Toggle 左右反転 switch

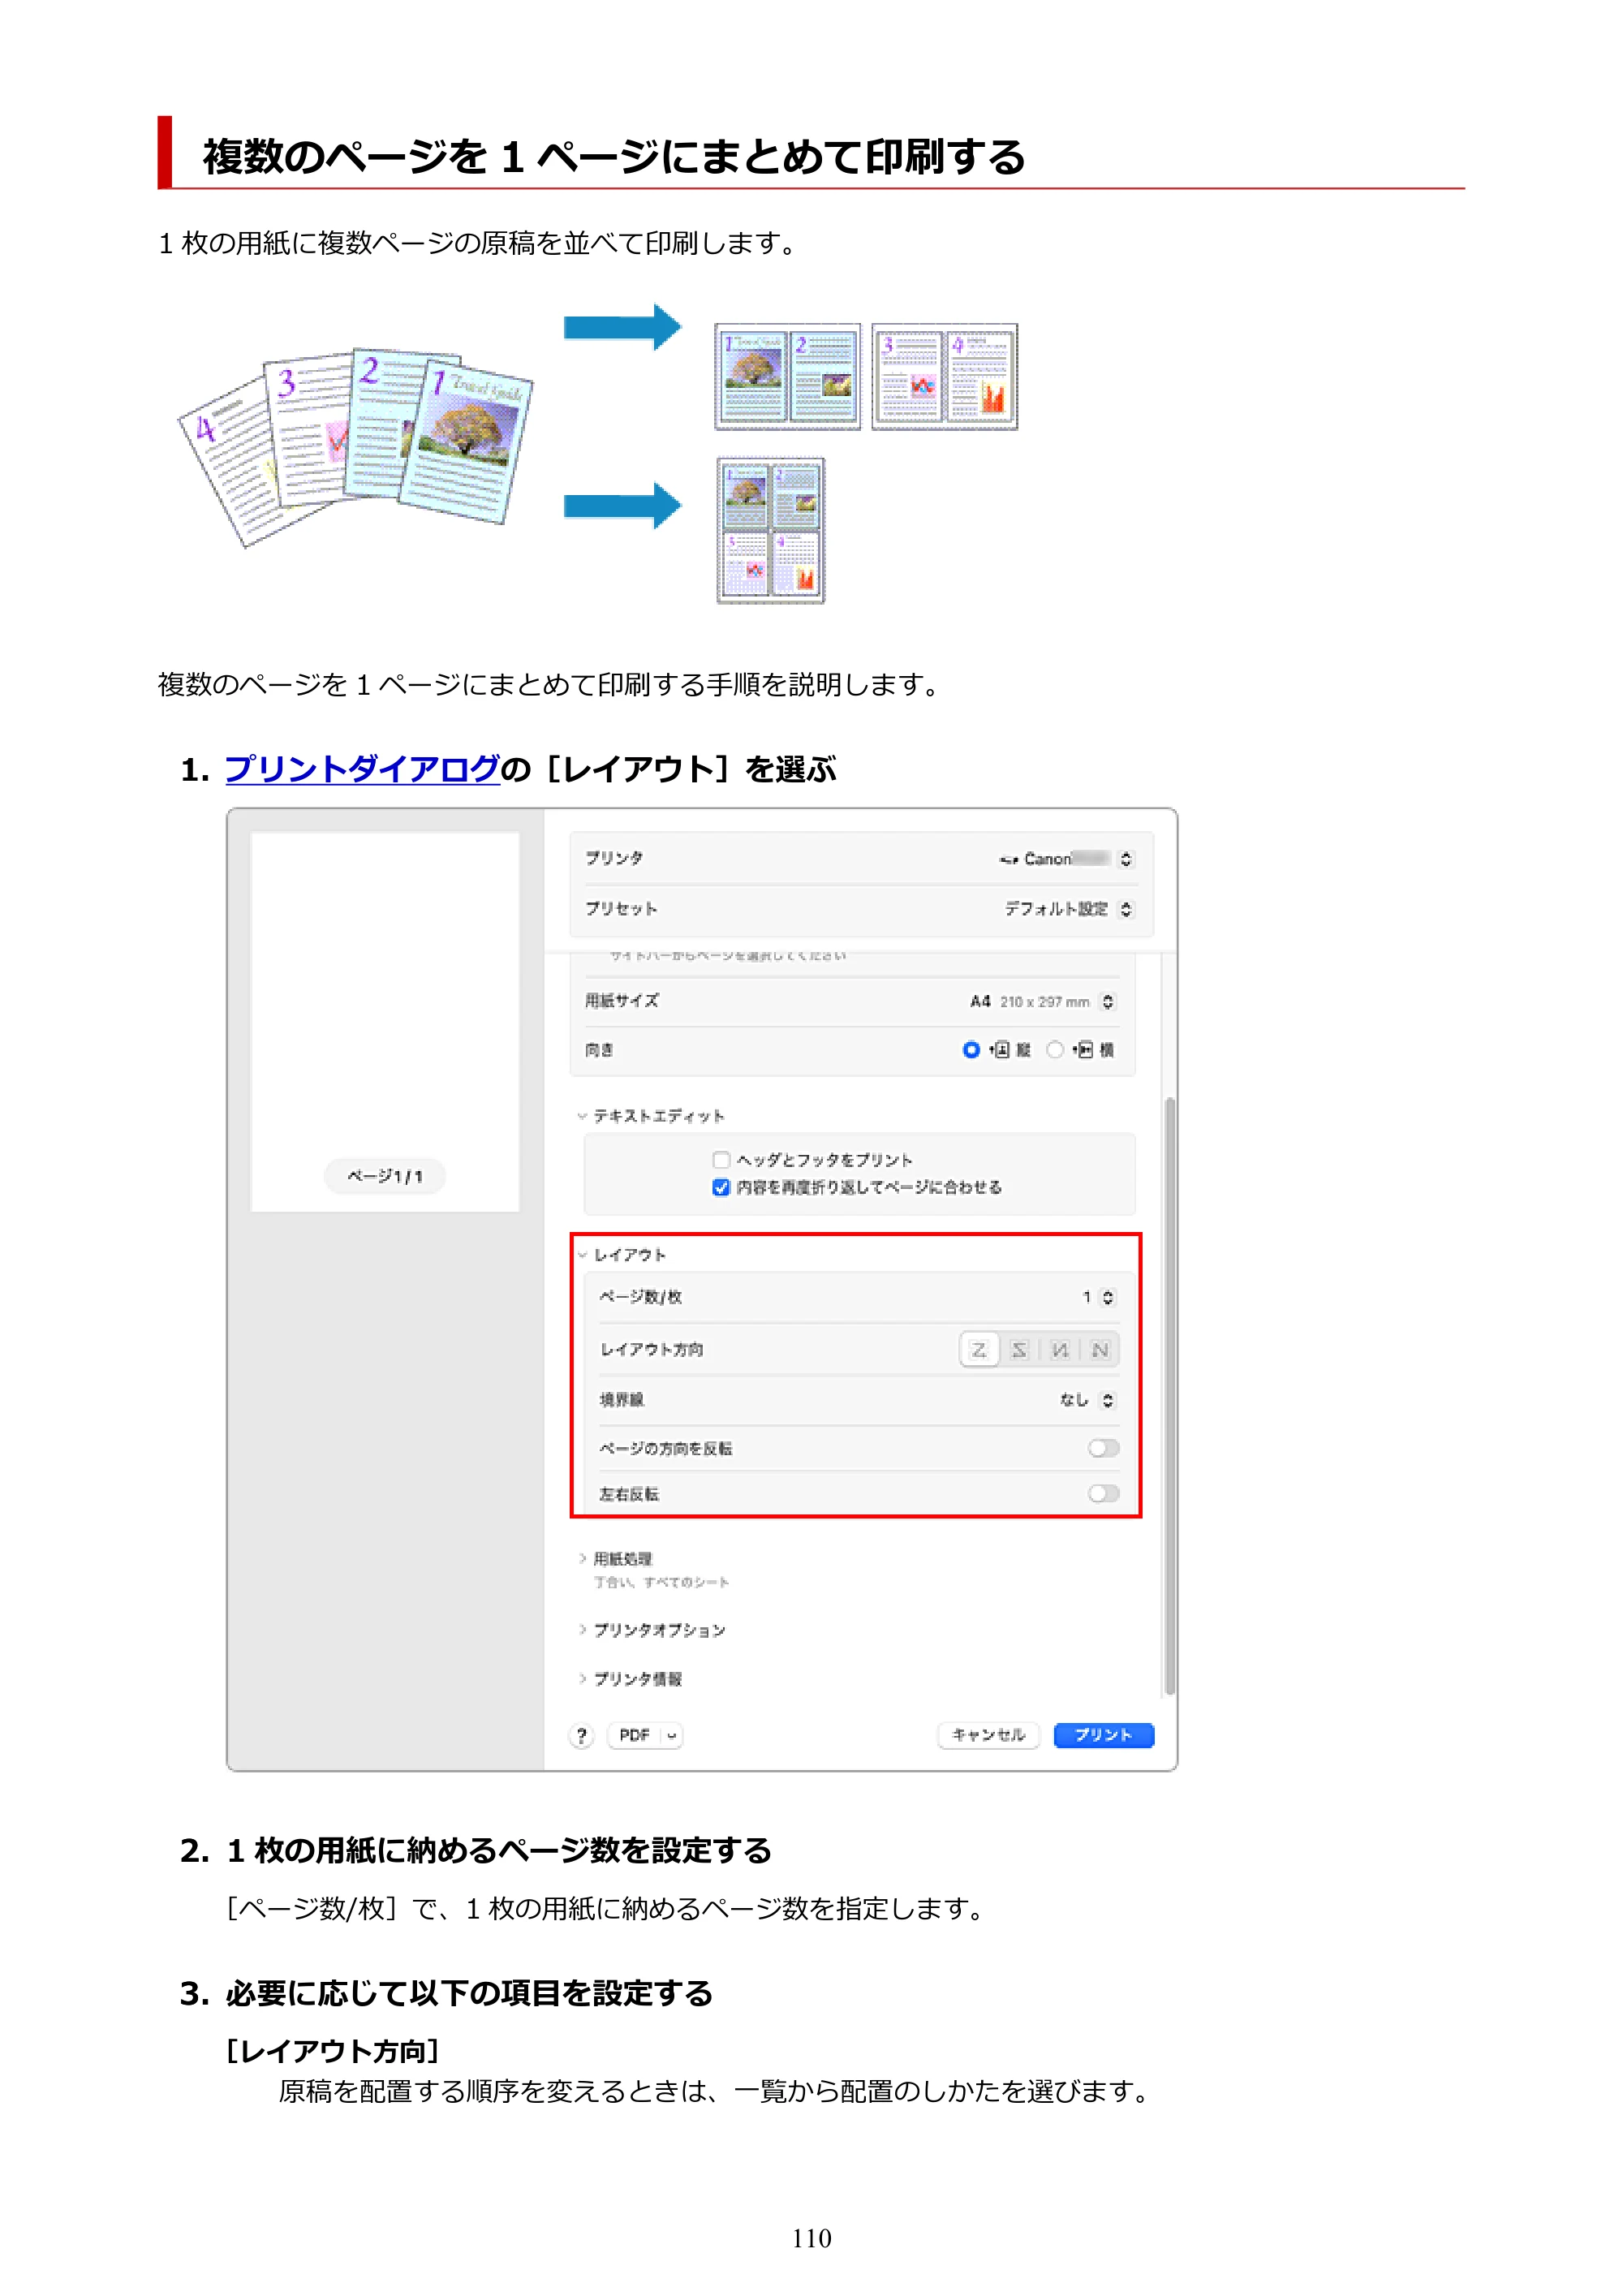(x=1103, y=1493)
